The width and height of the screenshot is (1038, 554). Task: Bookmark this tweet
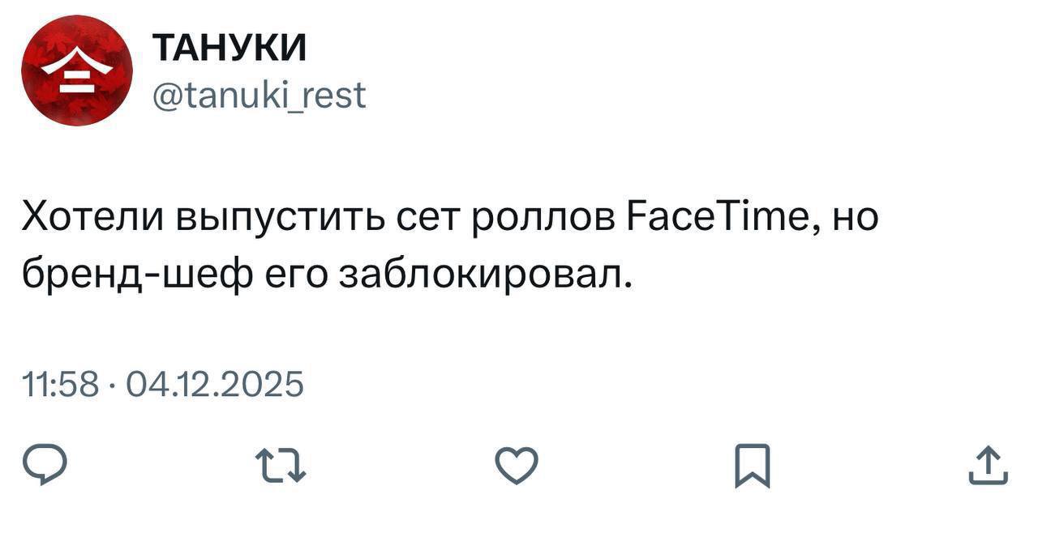[752, 467]
